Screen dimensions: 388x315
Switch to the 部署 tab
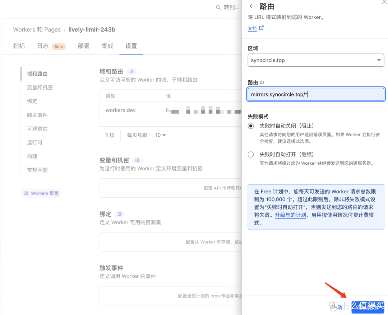click(83, 46)
